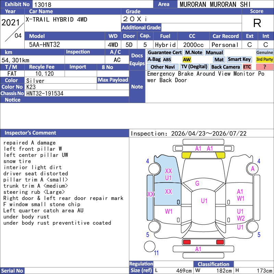Click the U1 mark on the roof
The width and height of the screenshot is (274, 274).
pos(204,201)
